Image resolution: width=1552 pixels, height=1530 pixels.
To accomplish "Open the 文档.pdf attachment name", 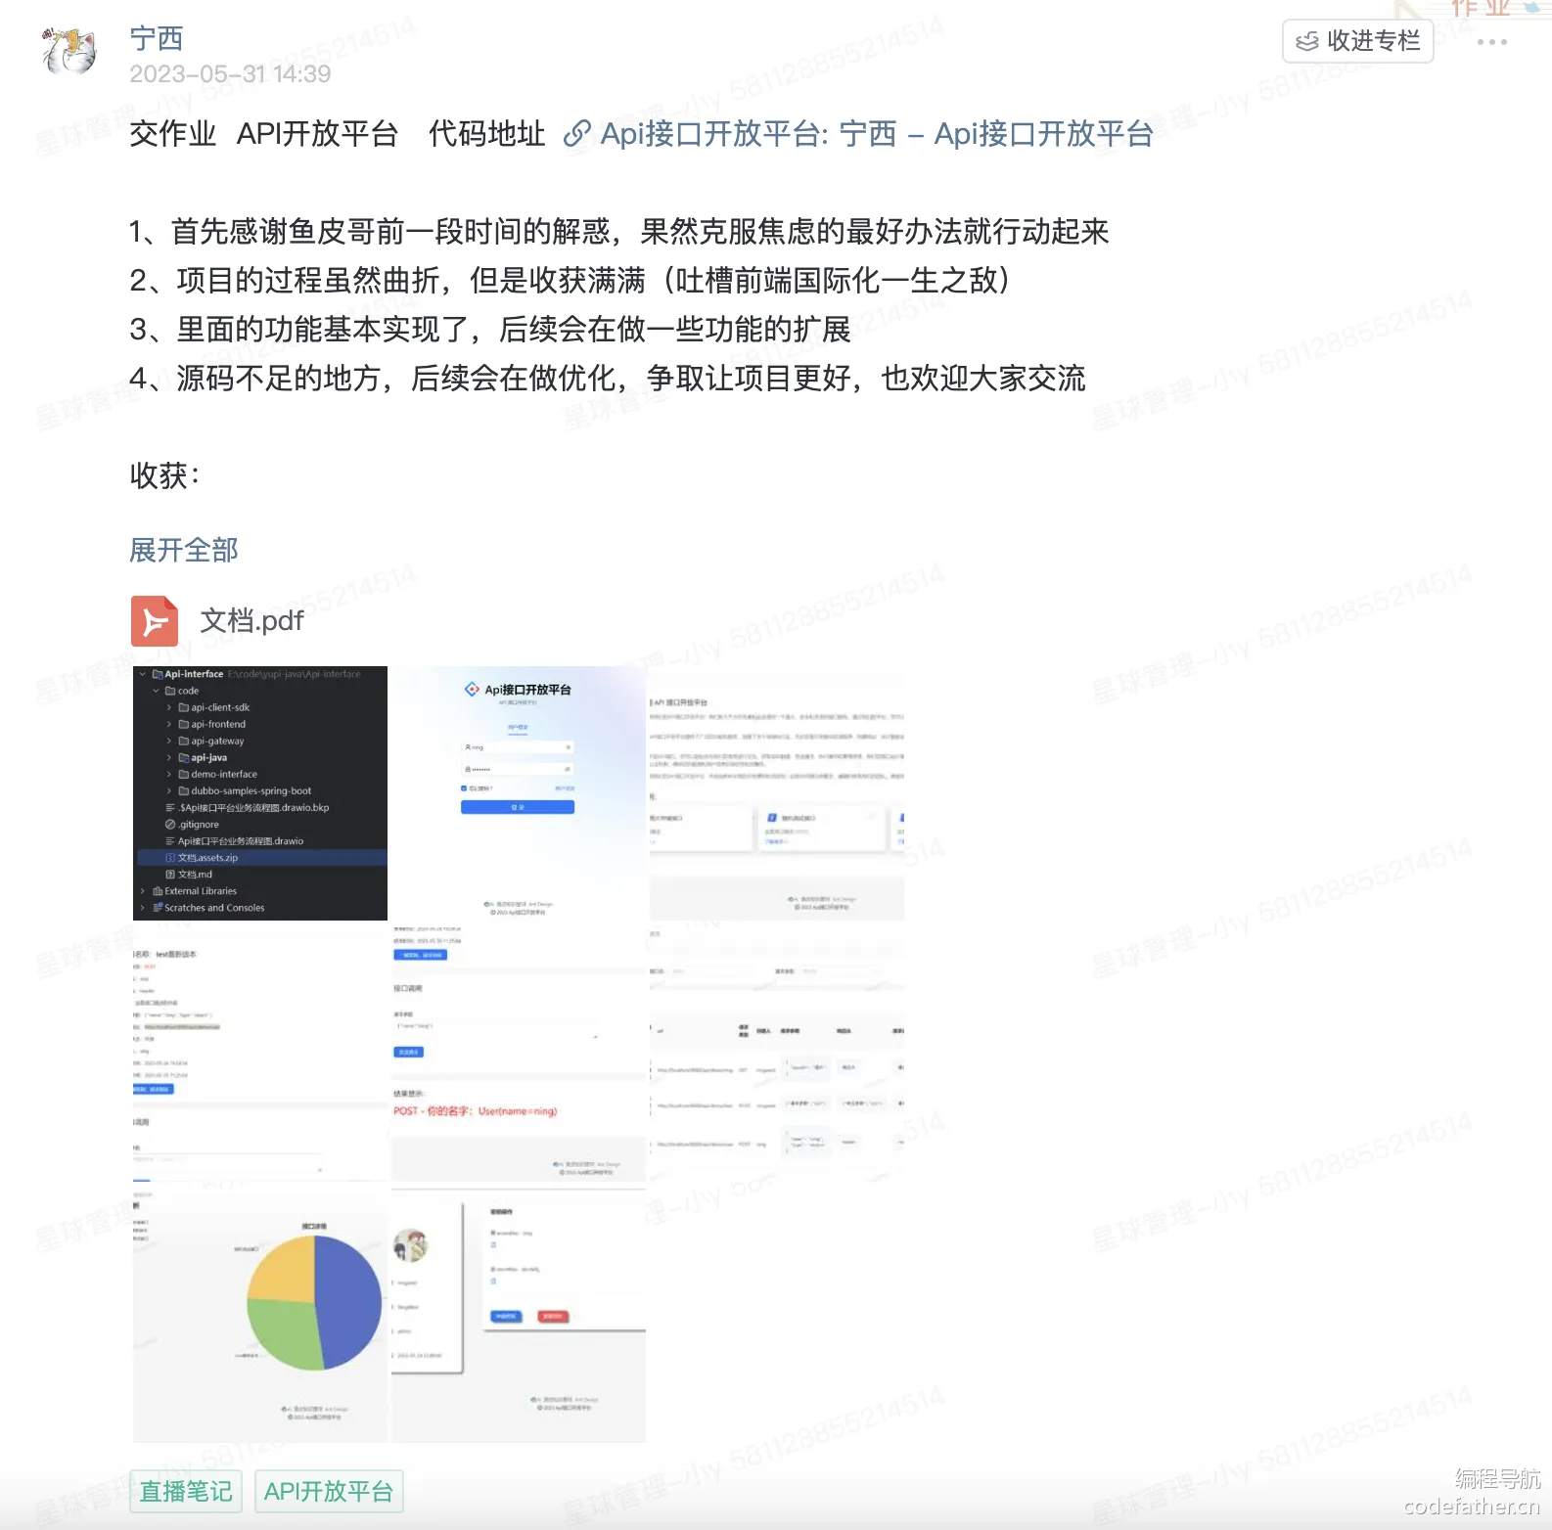I will (252, 621).
